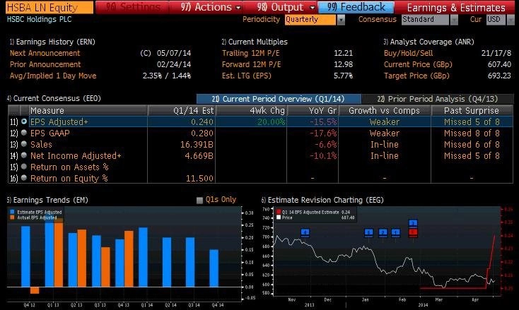Click the earliest of three January blue markers
Screen dimensions: 519x310
point(368,232)
